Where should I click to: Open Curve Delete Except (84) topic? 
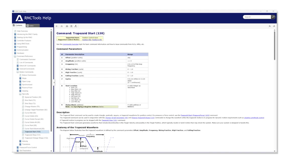pyautogui.click(x=34, y=119)
